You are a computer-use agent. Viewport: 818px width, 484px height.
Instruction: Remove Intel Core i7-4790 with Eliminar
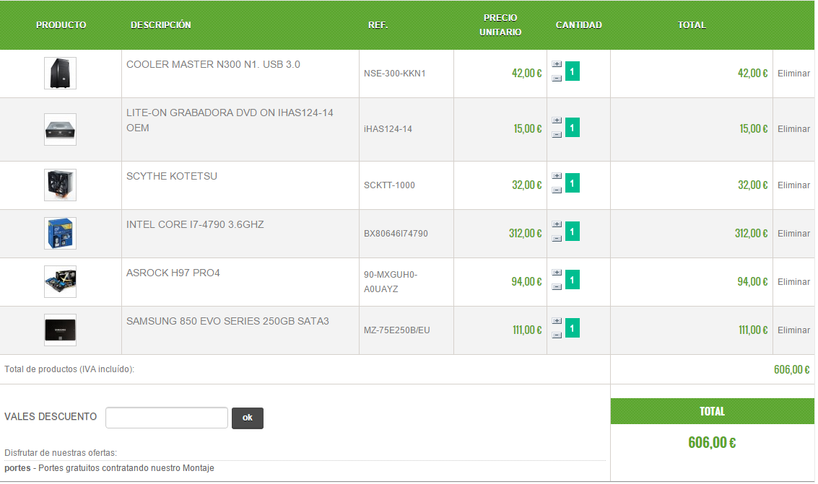point(793,234)
